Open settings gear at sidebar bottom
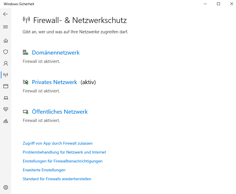Screen dimensions: 236x194 pyautogui.click(x=6, y=187)
